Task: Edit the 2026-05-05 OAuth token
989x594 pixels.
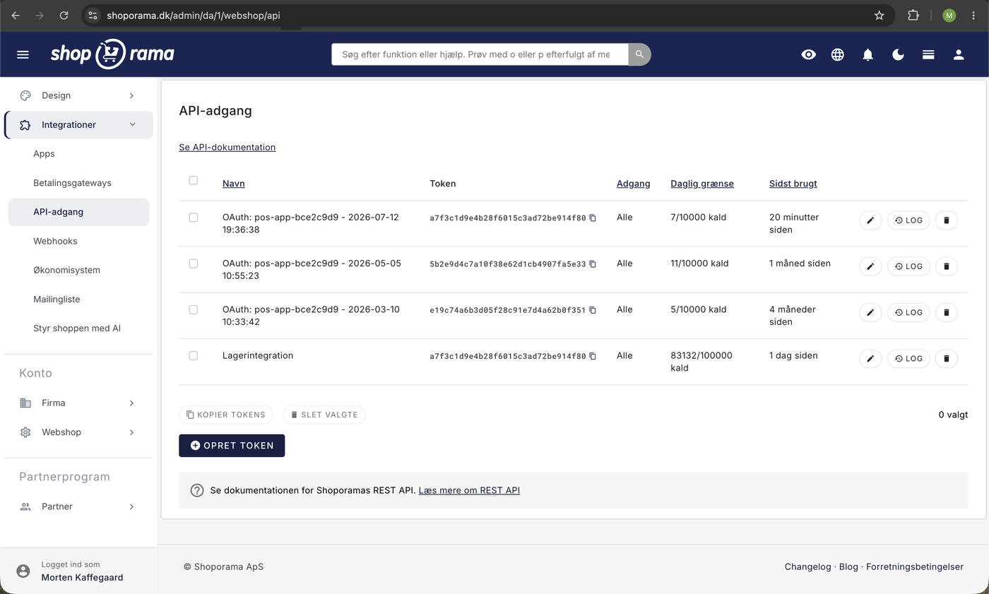Action: [x=870, y=266]
